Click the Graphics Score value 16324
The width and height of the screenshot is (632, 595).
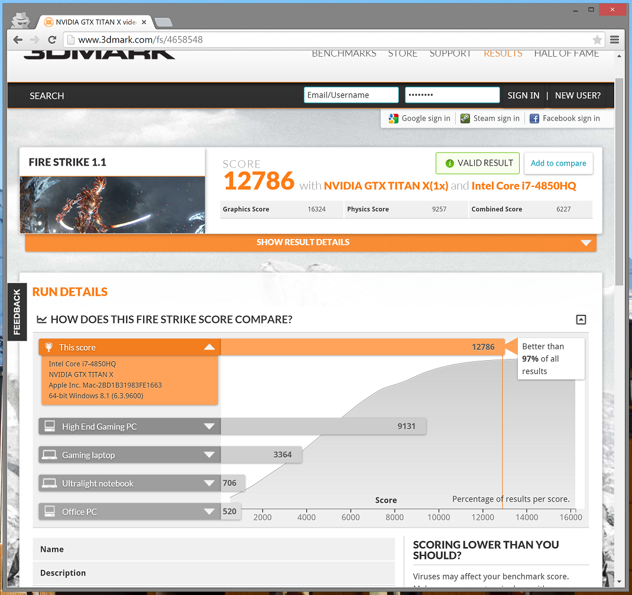316,209
